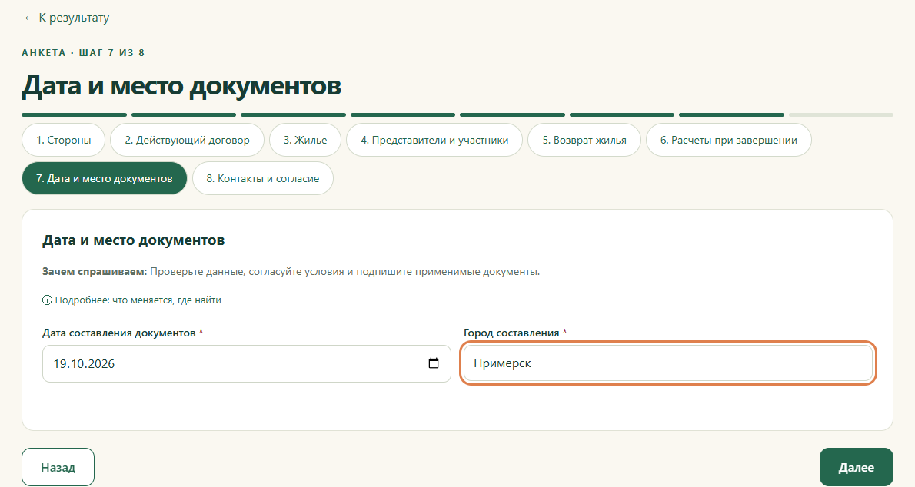Click the «Дата составления документов» label
This screenshot has width=915, height=487.
pyautogui.click(x=122, y=333)
